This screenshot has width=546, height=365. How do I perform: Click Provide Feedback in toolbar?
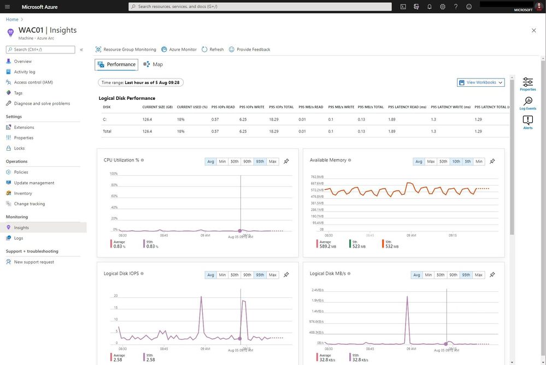(x=249, y=49)
